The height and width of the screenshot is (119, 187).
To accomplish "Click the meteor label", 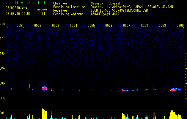I will pos(42,9).
